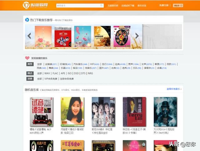This screenshot has height=151, width=200.
Task: Open 林志炫 Terry Lin album cover
Action: [x=134, y=112]
